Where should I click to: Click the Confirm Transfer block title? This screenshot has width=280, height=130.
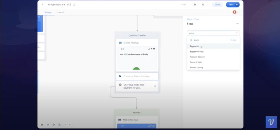137,36
